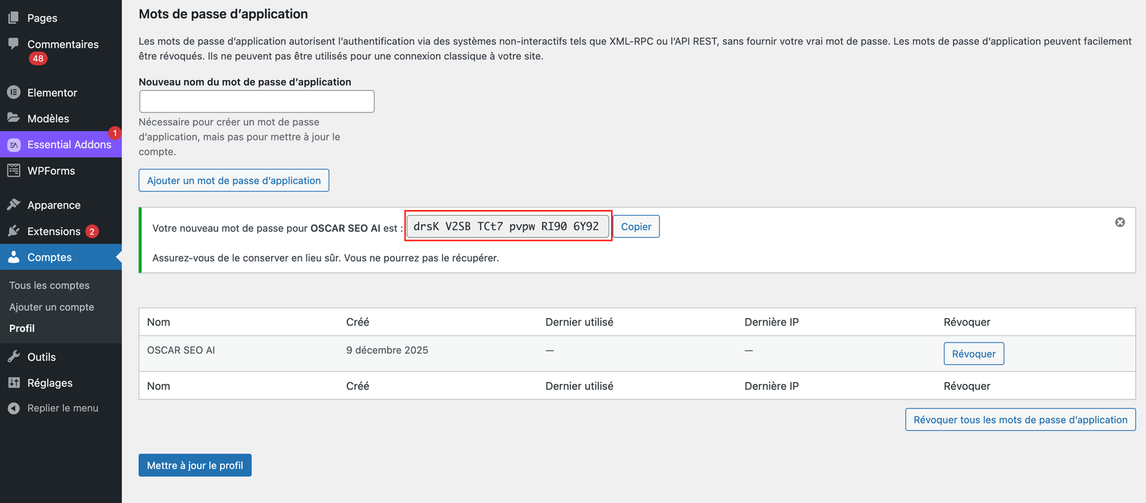Viewport: 1146px width, 503px height.
Task: Click the Essential Addons icon
Action: click(x=14, y=145)
